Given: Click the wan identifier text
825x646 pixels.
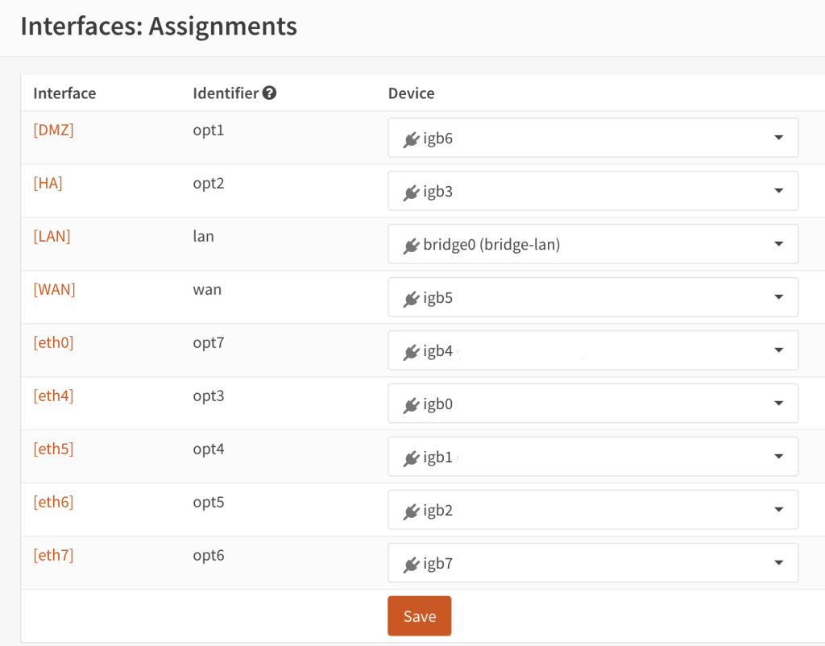Looking at the screenshot, I should coord(207,290).
